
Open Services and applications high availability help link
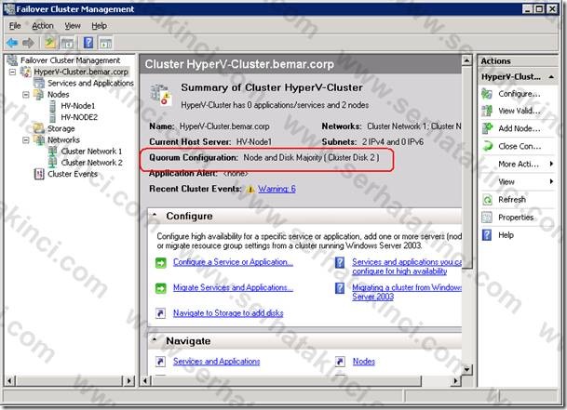[407, 267]
